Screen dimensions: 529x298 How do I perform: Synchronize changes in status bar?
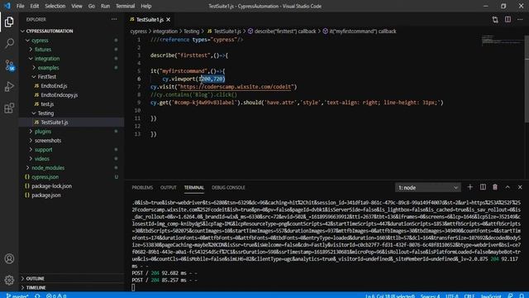37,296
